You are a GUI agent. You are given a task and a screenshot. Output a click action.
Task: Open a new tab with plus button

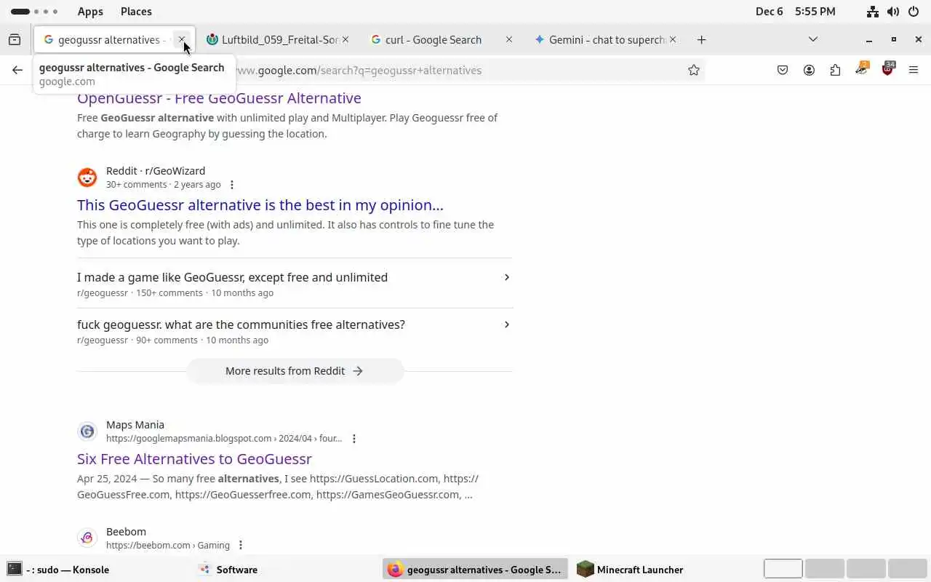click(701, 40)
